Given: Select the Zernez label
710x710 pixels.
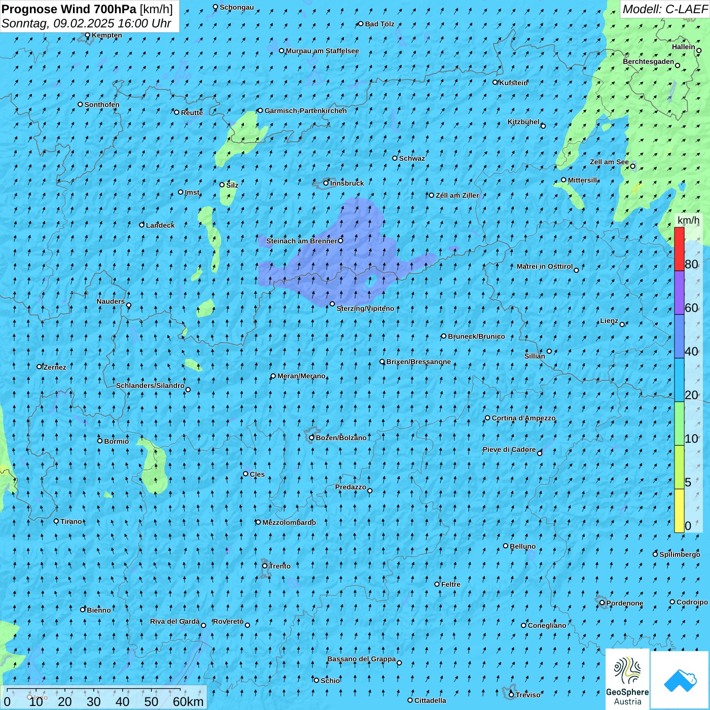Looking at the screenshot, I should [55, 367].
